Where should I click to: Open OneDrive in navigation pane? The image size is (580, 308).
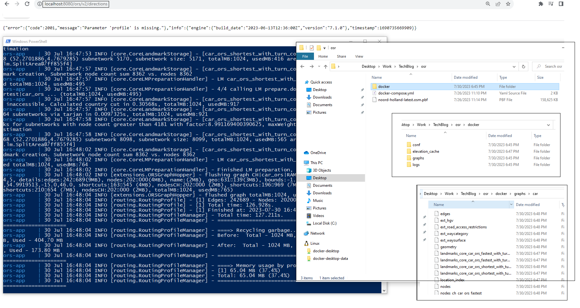(318, 153)
